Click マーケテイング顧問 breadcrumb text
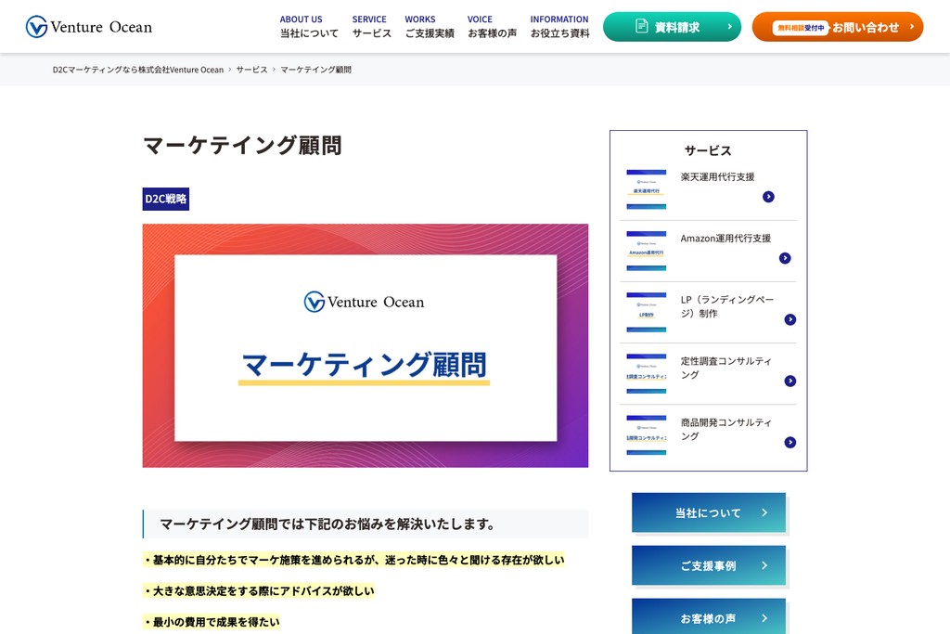The image size is (950, 634). tap(315, 70)
